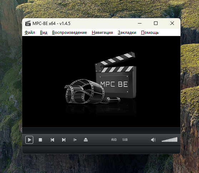This screenshot has width=199, height=173.
Task: Set volume on the volume bar slider
Action: [169, 139]
